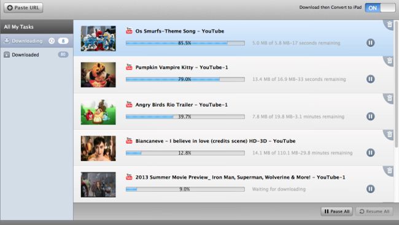Click the Resume All button
The width and height of the screenshot is (399, 225).
tap(374, 212)
